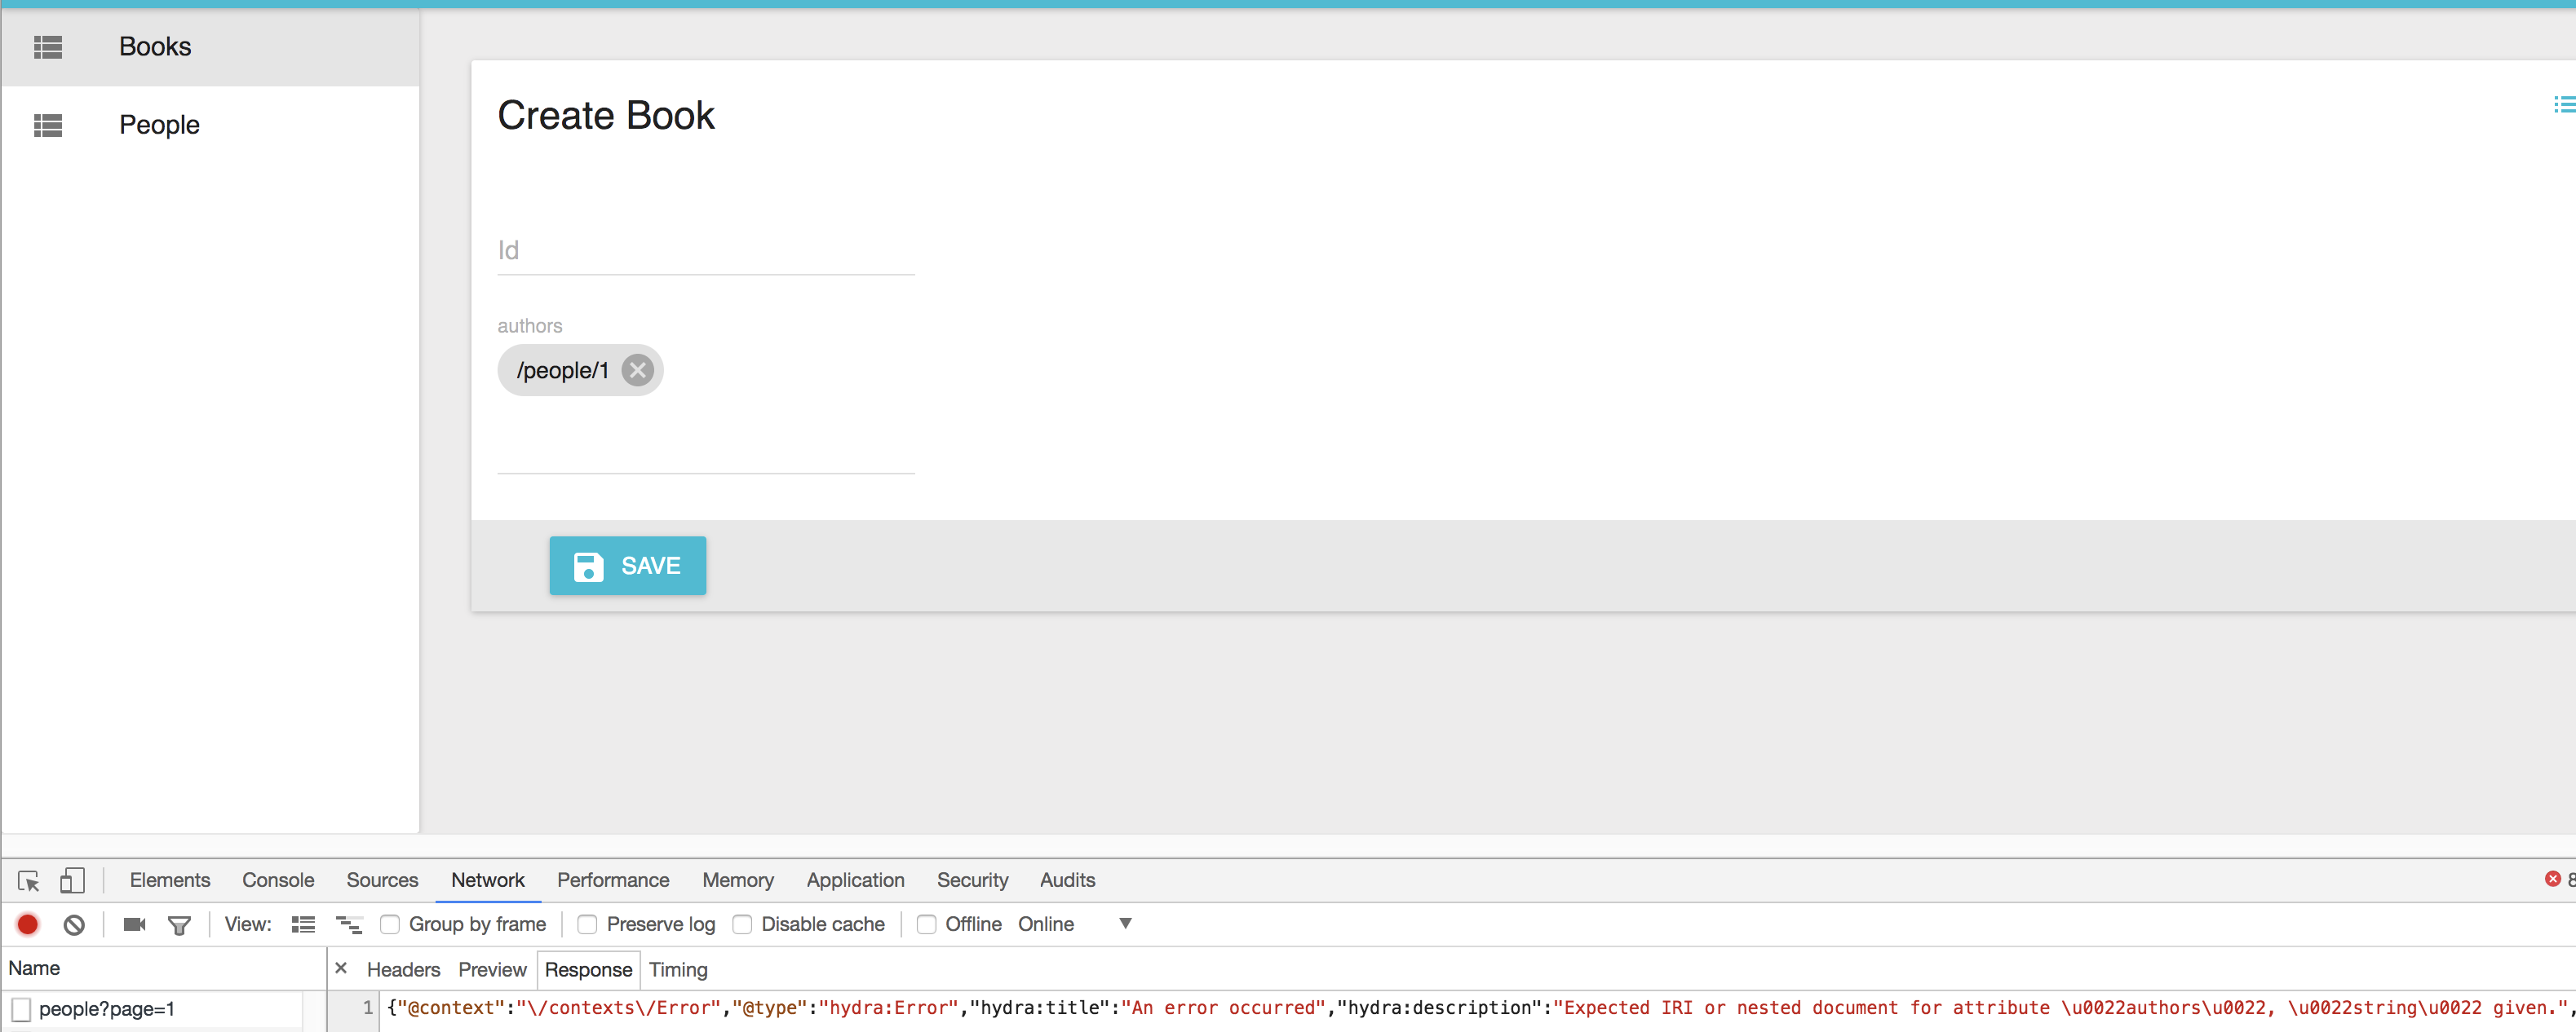Open the Memory tab
The width and height of the screenshot is (2576, 1032).
click(x=738, y=880)
